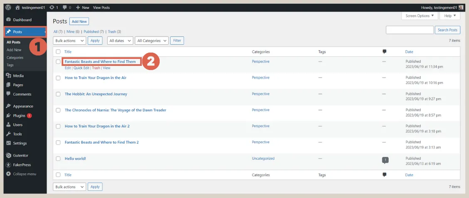The width and height of the screenshot is (469, 198).
Task: Open the All dates dropdown
Action: 120,41
